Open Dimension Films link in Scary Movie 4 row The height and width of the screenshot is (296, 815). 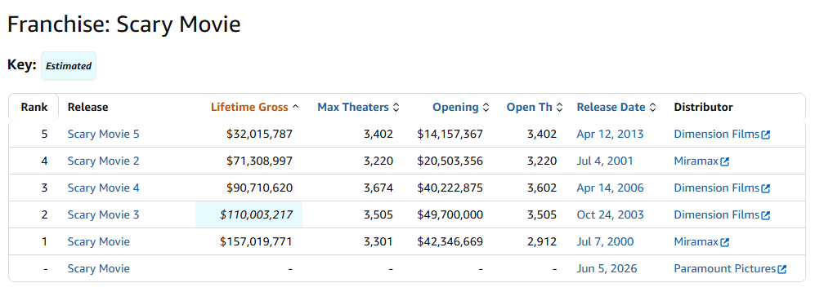click(717, 188)
